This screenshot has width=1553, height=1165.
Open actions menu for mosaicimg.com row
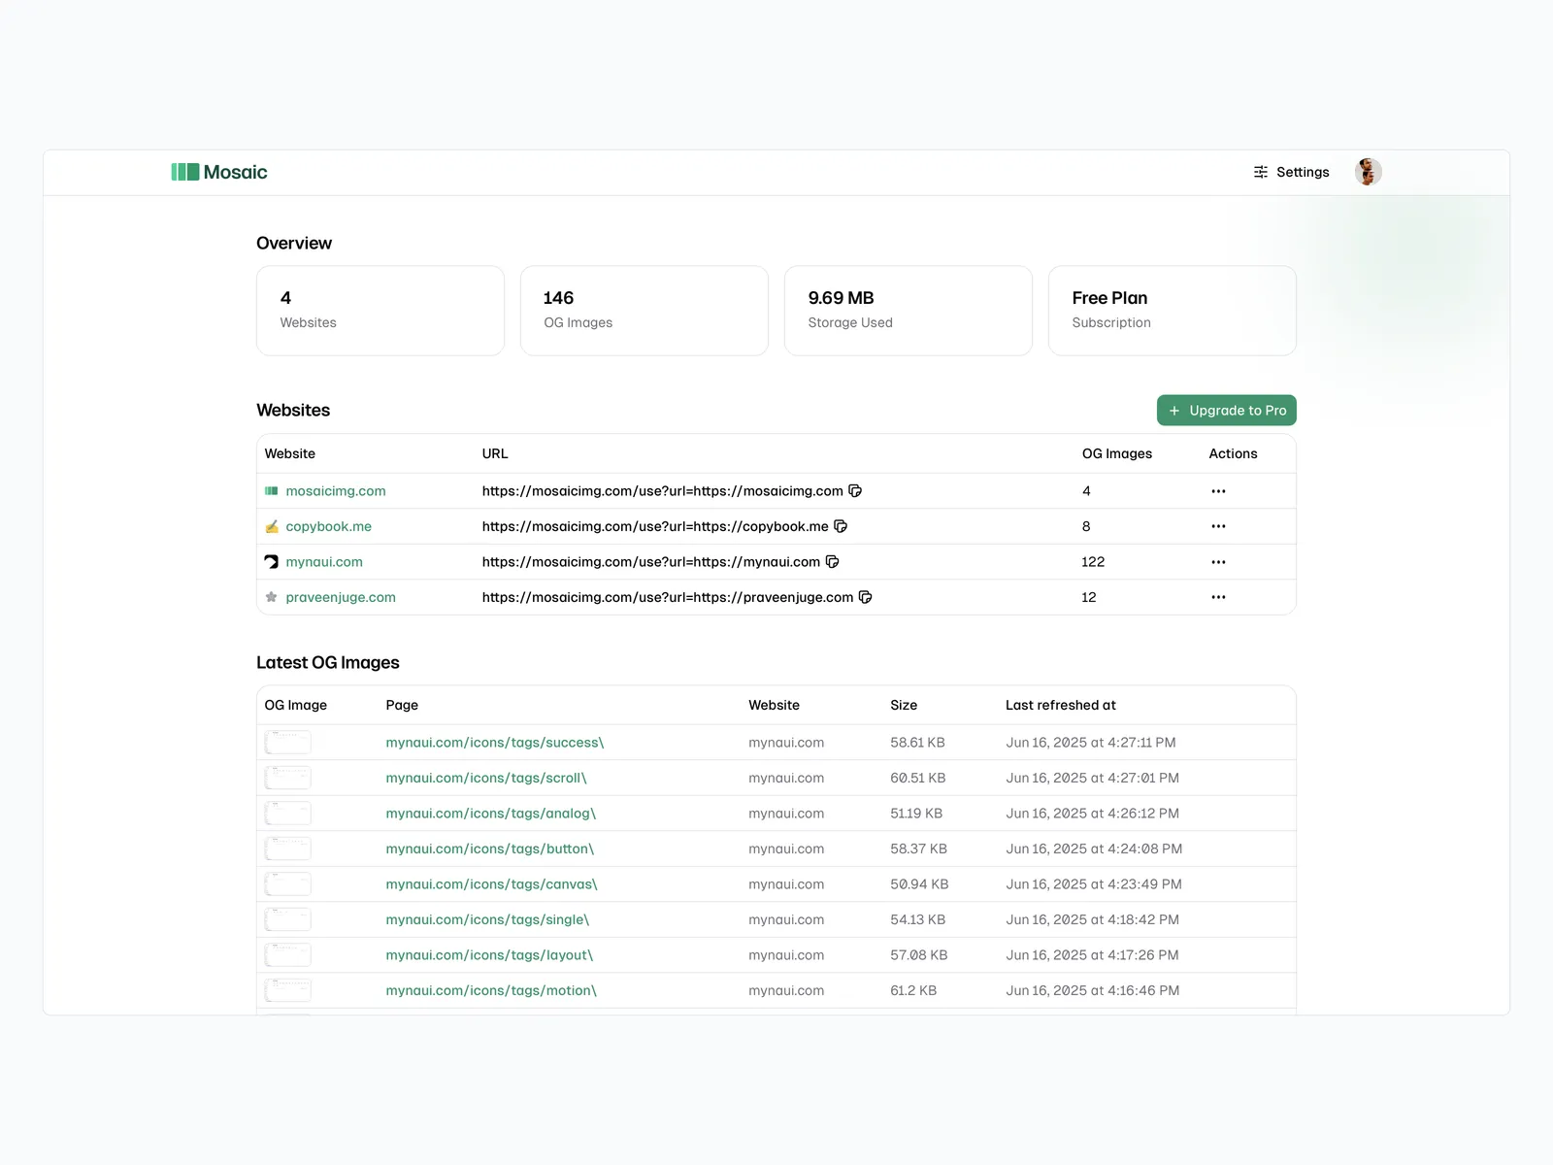[x=1218, y=491]
